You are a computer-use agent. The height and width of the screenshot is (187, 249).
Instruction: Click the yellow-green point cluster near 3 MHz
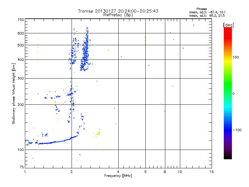tap(97, 134)
